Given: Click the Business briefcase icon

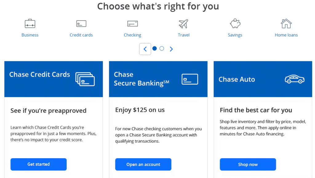Looking at the screenshot, I should click(30, 23).
